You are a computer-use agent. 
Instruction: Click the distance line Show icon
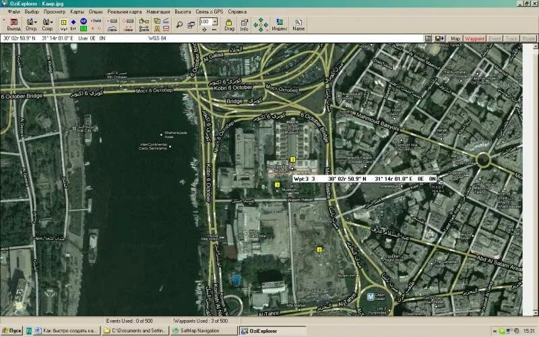144,29
